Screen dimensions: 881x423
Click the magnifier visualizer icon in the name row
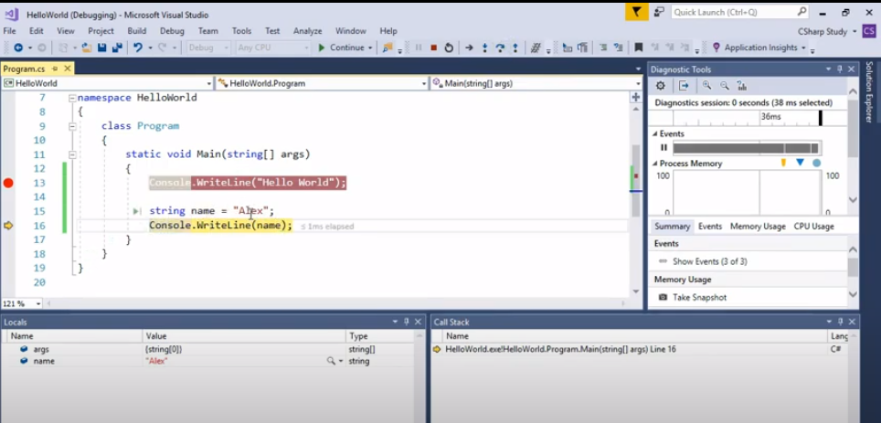tap(331, 361)
